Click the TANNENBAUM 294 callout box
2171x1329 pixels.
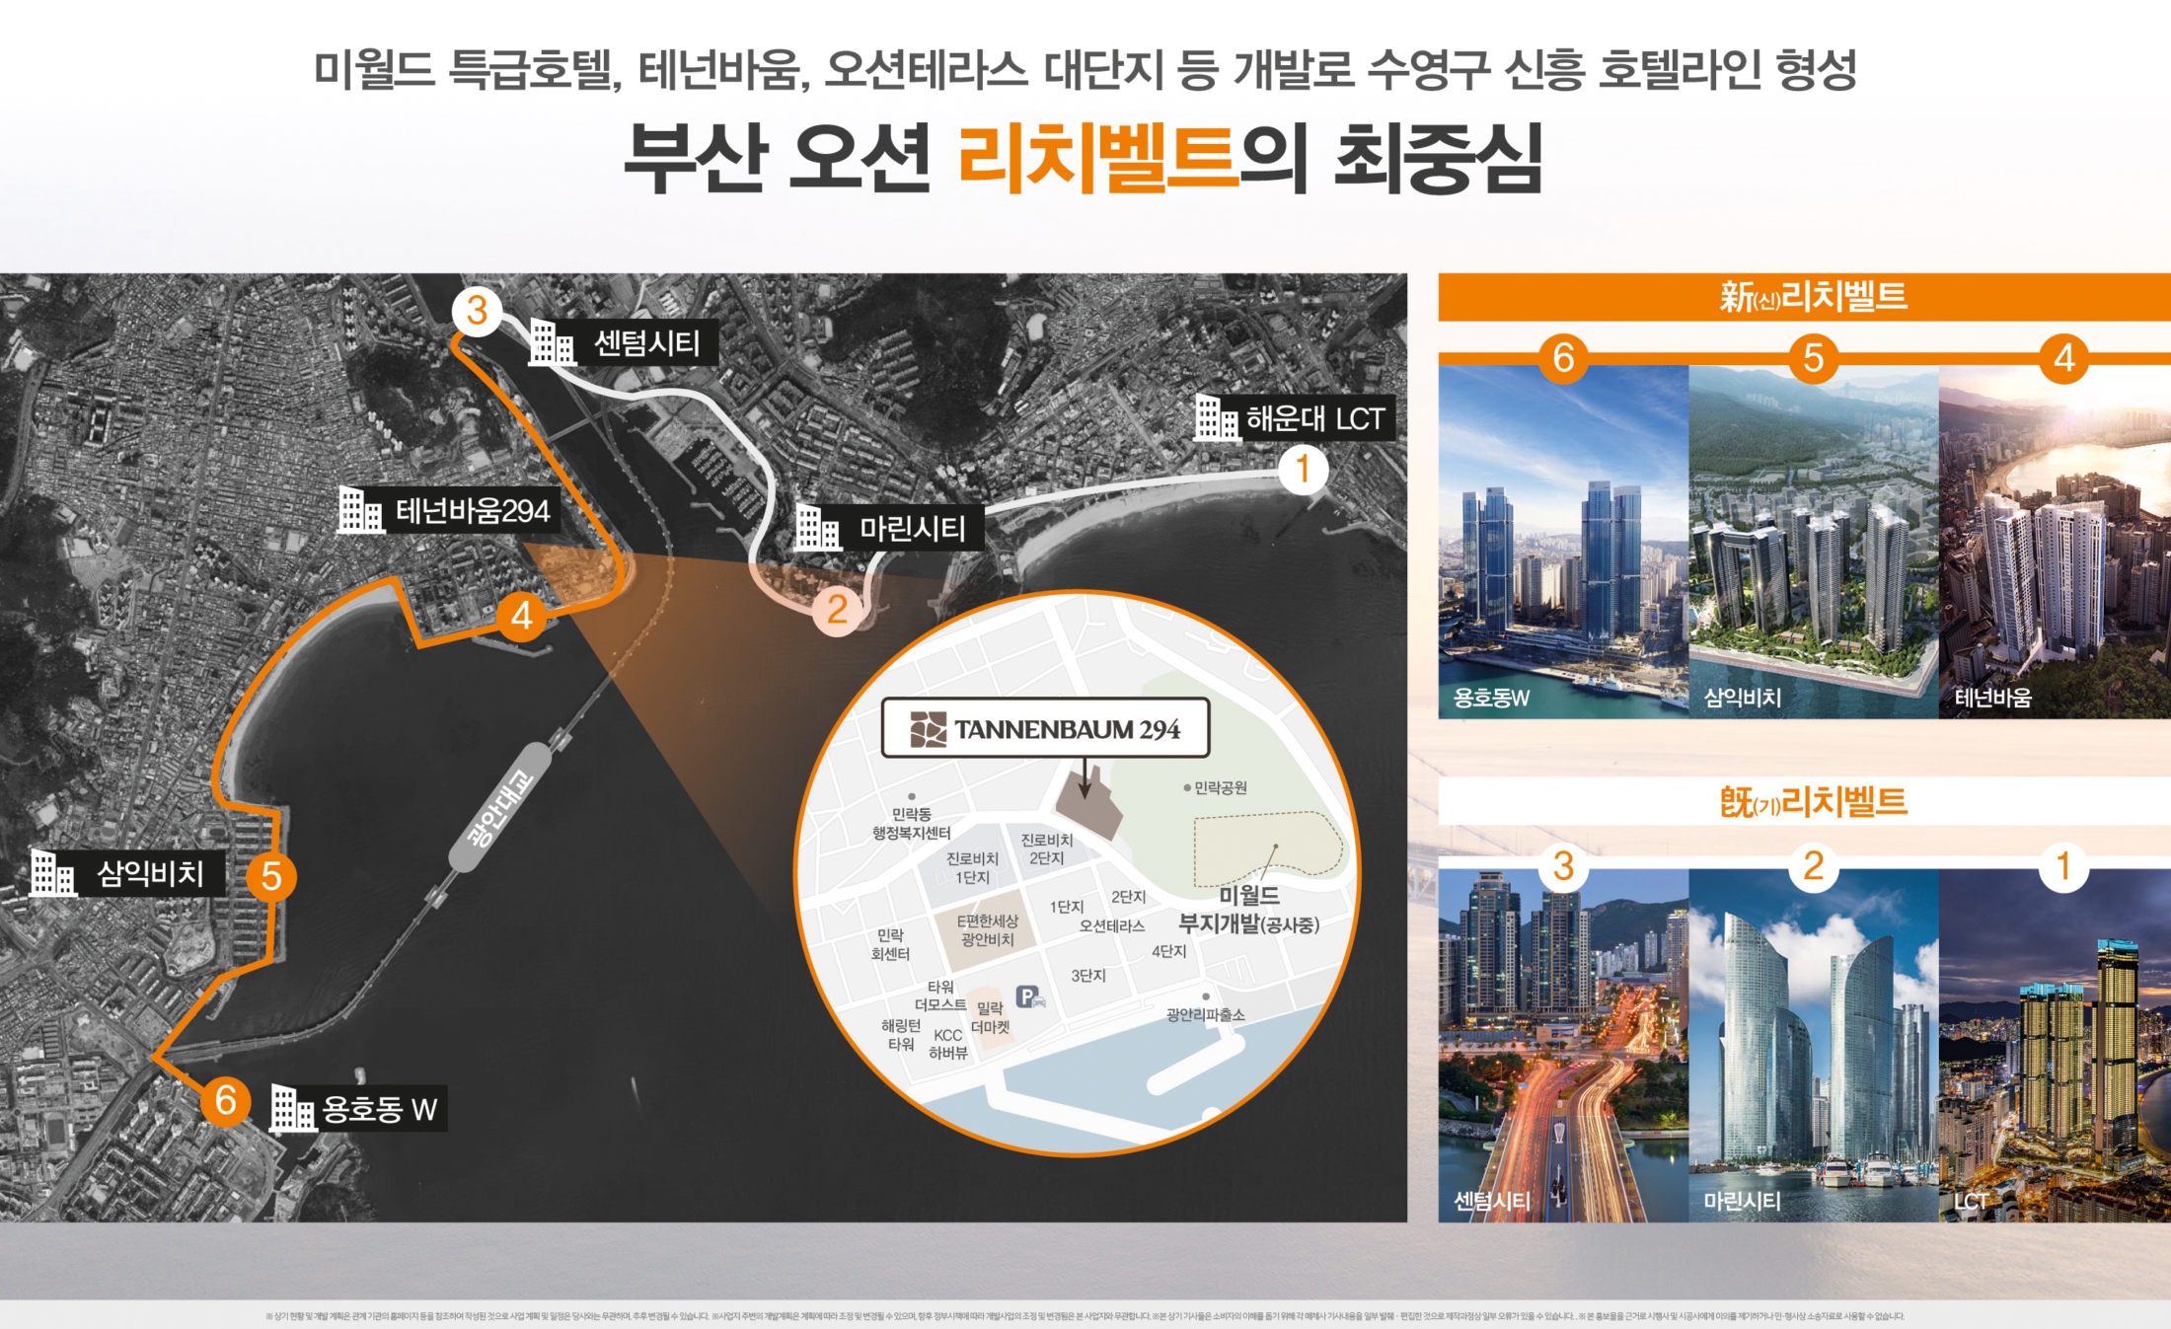(x=1045, y=728)
